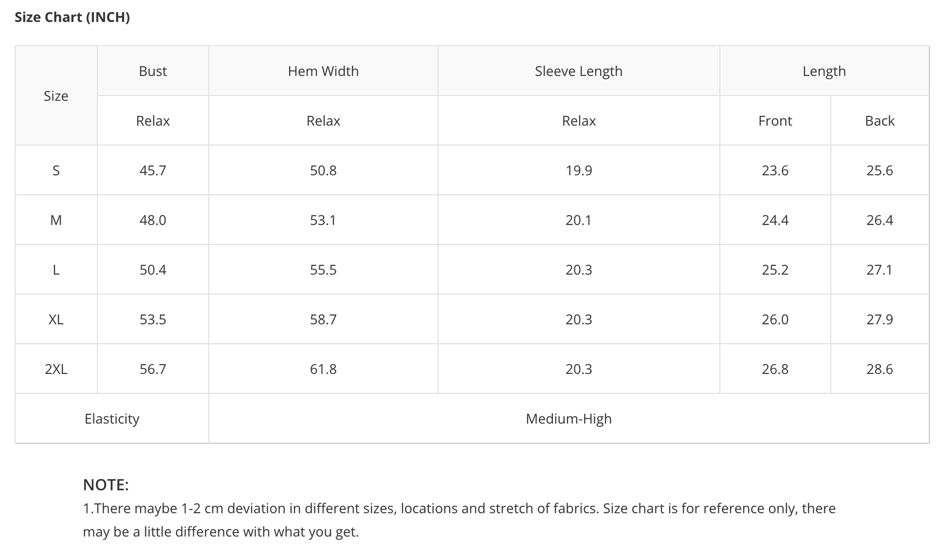This screenshot has width=952, height=556.
Task: Select the 2XL size row label
Action: pyautogui.click(x=56, y=369)
